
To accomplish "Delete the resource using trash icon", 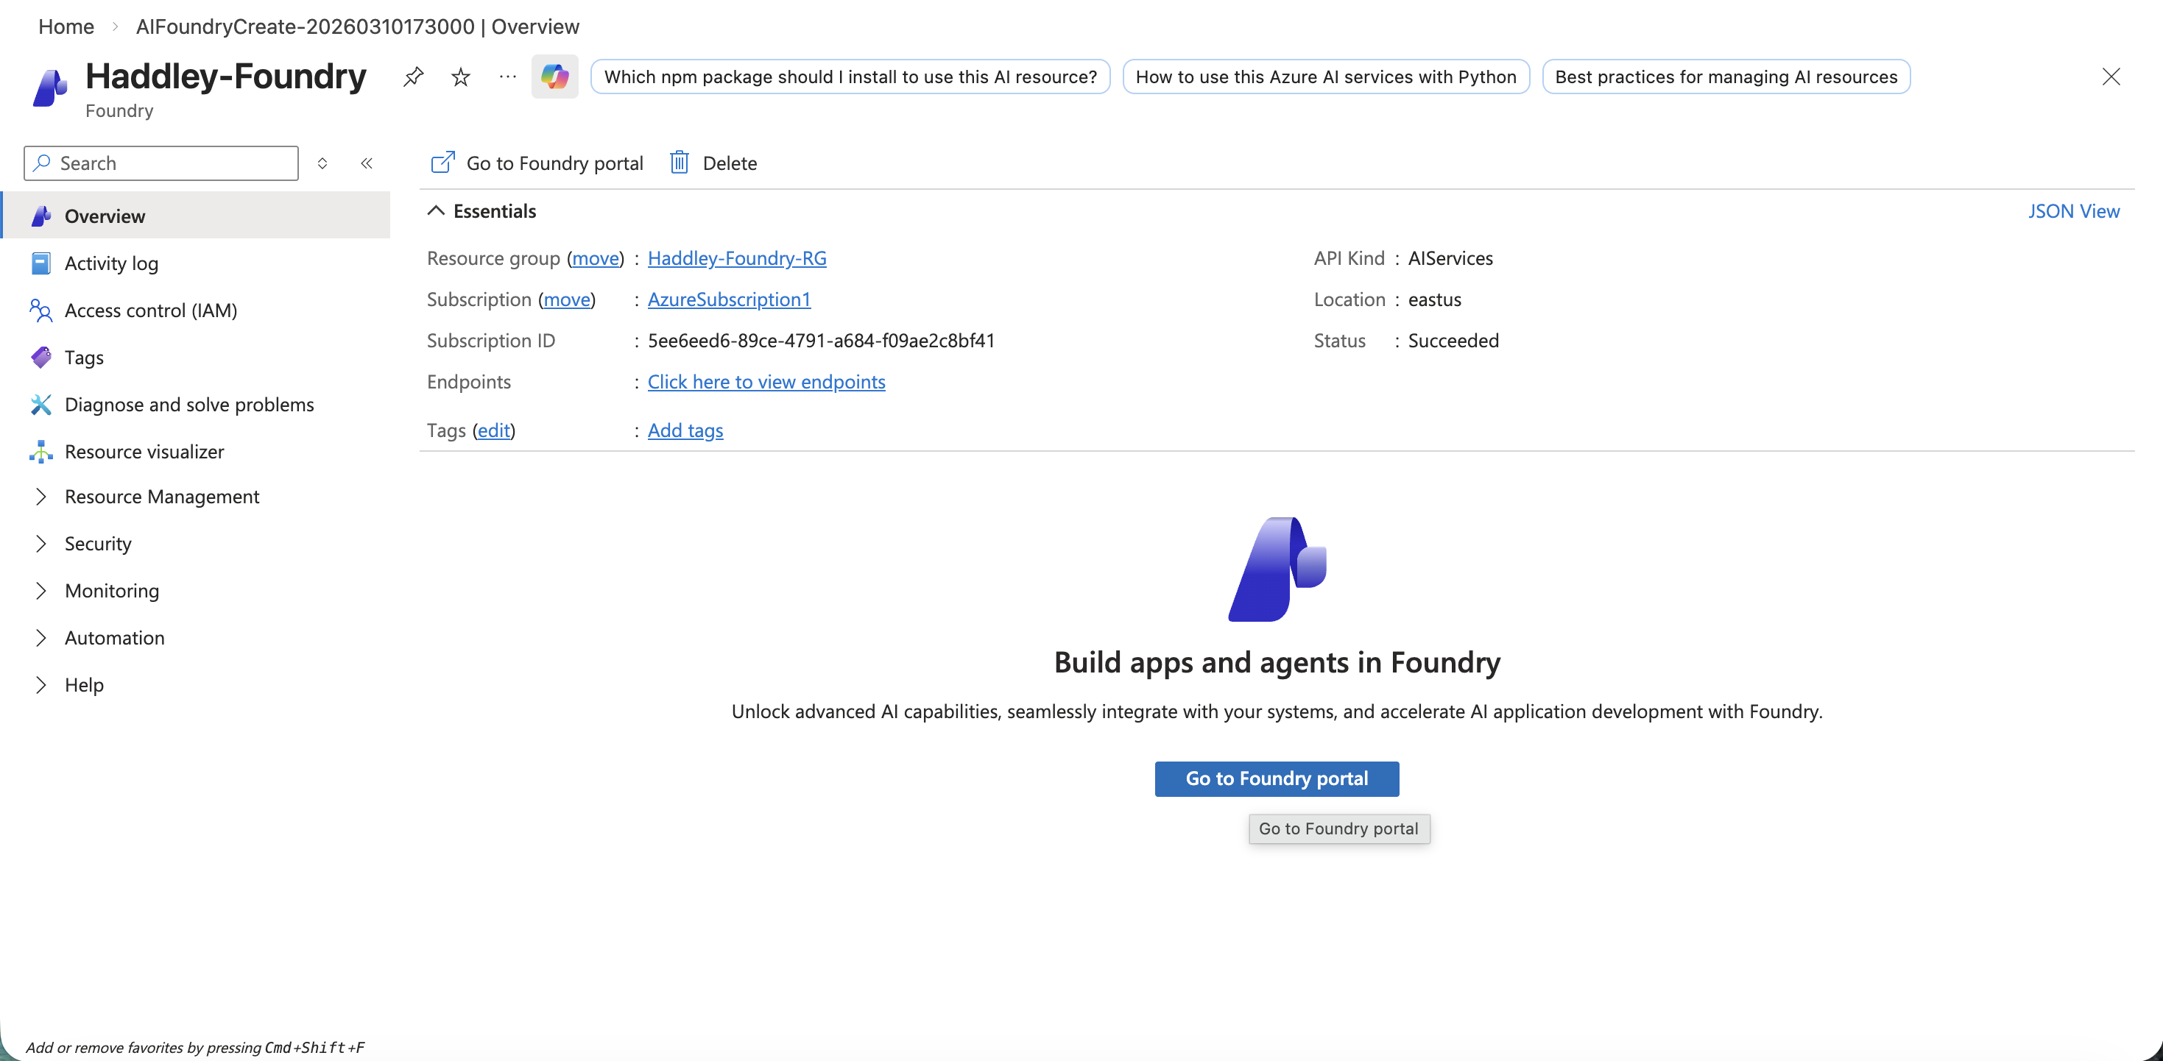I will click(x=712, y=163).
